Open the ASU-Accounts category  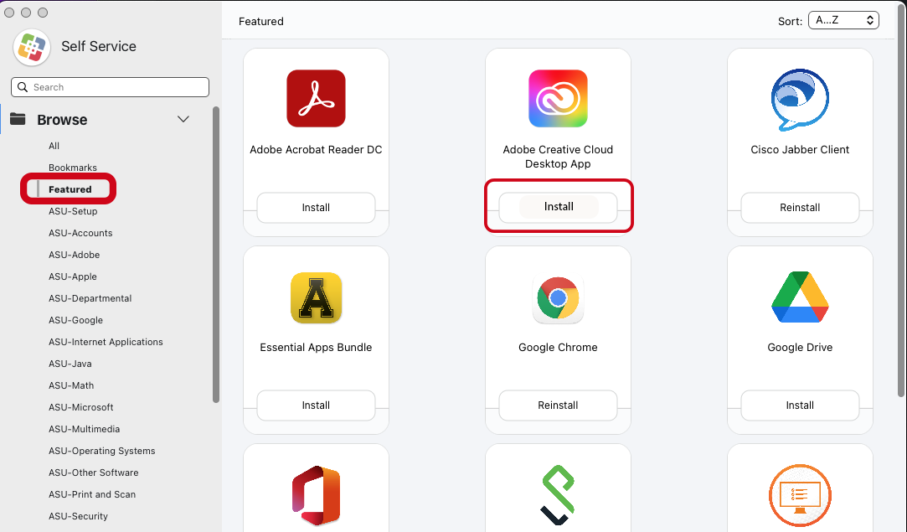[80, 233]
